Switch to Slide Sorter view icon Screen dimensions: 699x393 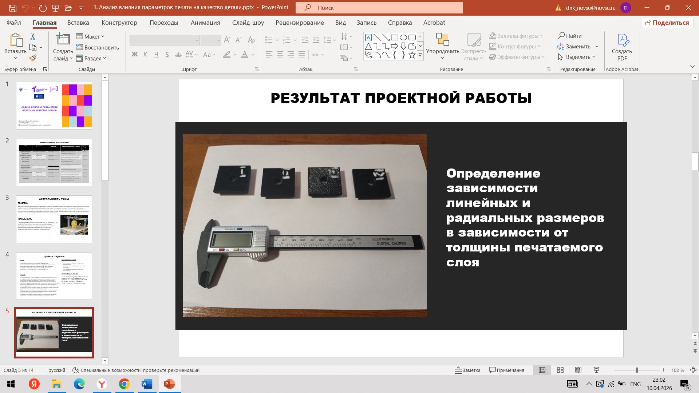click(x=560, y=370)
